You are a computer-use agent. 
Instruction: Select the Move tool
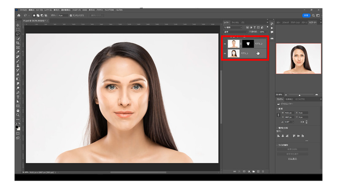coord(18,25)
